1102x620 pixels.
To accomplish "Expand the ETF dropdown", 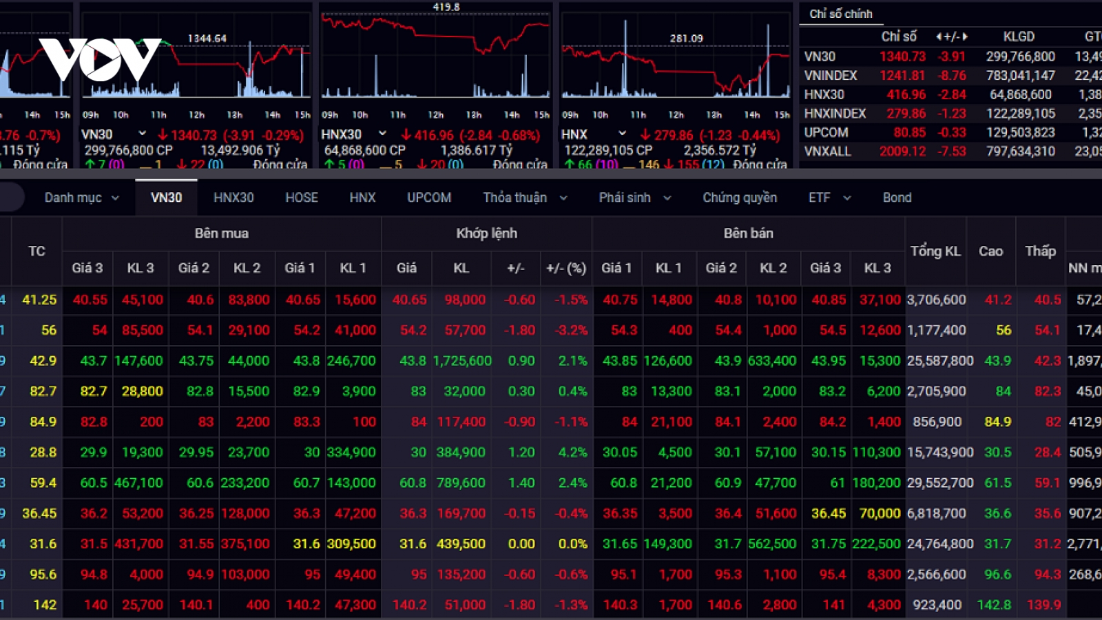I will tap(829, 198).
